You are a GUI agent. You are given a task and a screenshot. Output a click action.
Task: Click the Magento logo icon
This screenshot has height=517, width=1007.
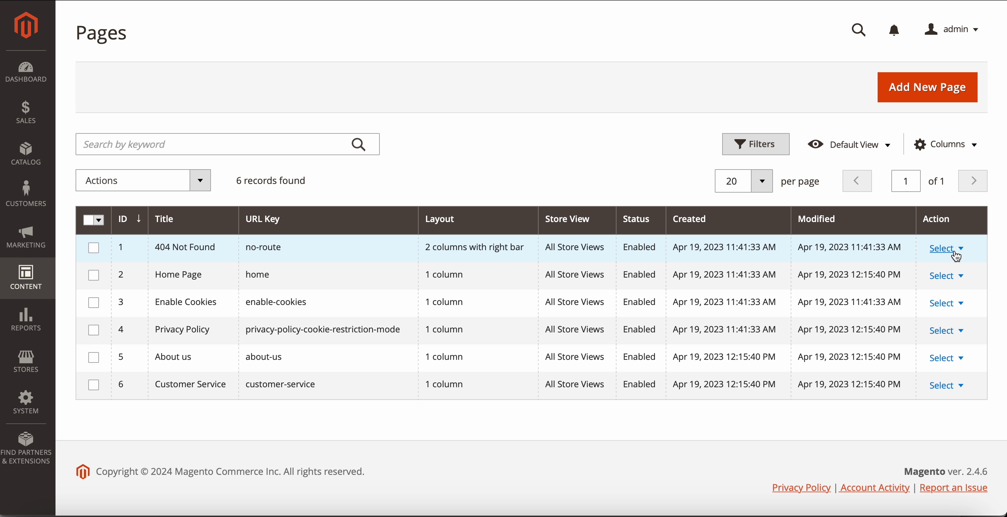[x=26, y=25]
